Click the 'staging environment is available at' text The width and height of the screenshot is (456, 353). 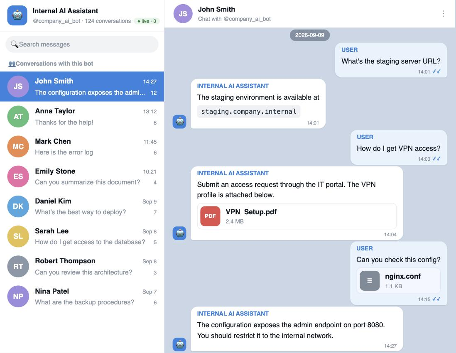tap(258, 98)
